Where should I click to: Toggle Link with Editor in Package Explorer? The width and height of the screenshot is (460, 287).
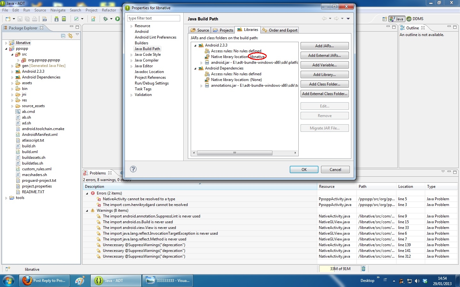click(70, 36)
